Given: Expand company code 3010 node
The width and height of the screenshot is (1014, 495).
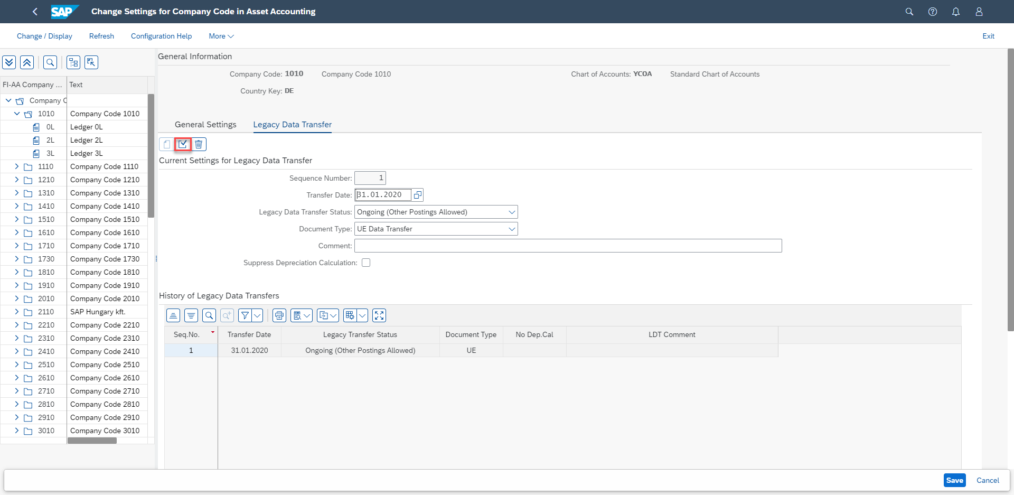Looking at the screenshot, I should tap(17, 431).
